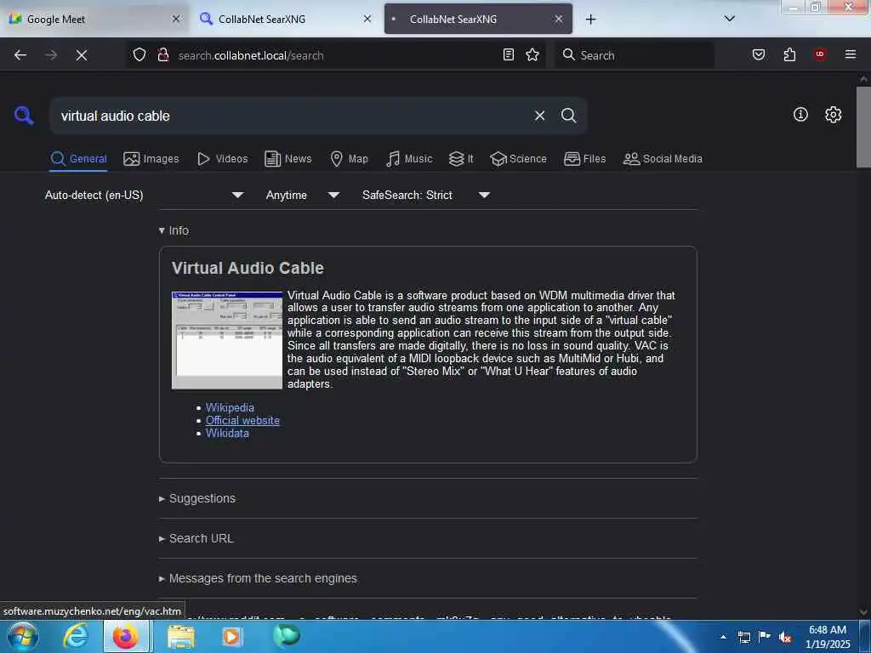The width and height of the screenshot is (871, 653).
Task: Open the Windows Start menu
Action: coord(22,637)
